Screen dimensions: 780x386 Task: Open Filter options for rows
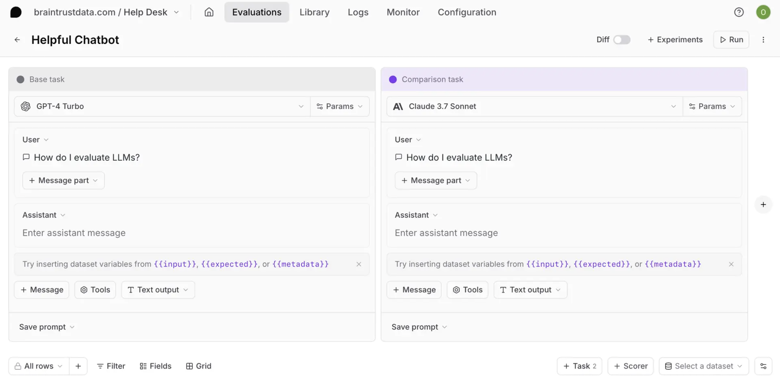click(x=111, y=366)
